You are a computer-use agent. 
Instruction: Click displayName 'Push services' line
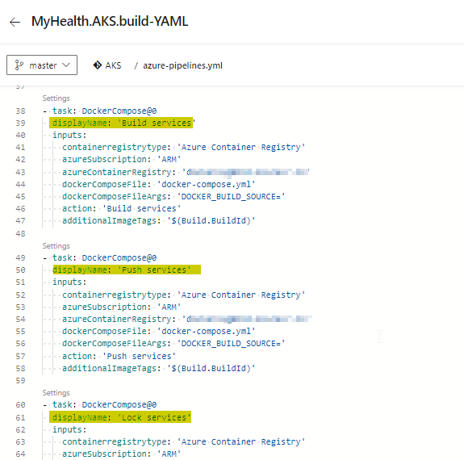click(x=122, y=270)
